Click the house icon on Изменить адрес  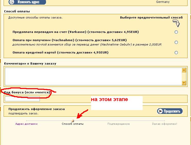12,2
